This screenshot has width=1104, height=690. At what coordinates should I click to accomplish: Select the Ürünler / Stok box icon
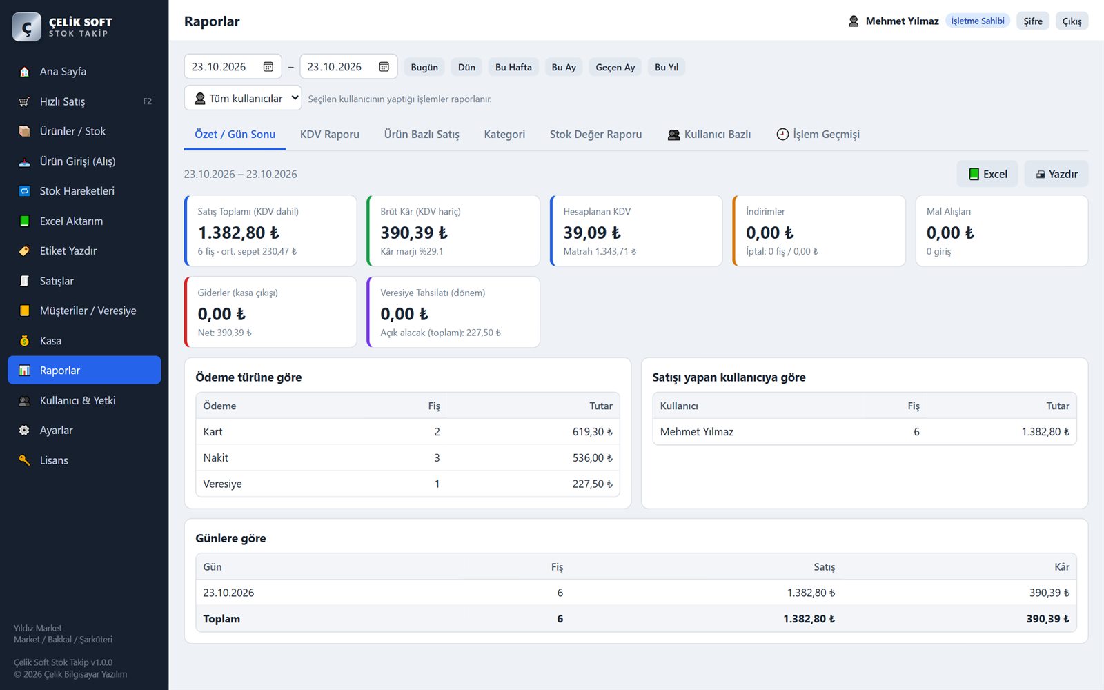pos(25,131)
